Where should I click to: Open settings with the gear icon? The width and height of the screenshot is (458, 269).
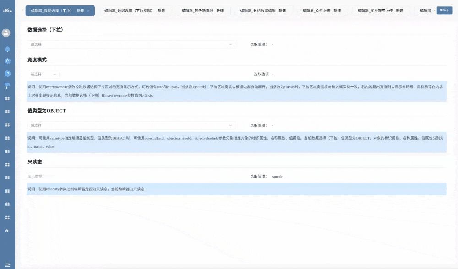click(x=8, y=61)
